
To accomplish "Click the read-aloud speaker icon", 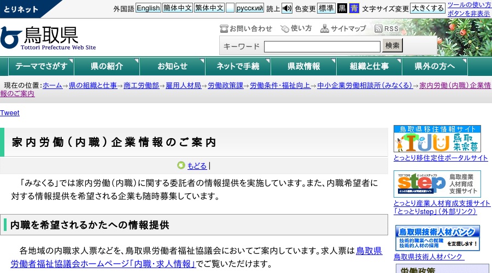I will 287,8.
